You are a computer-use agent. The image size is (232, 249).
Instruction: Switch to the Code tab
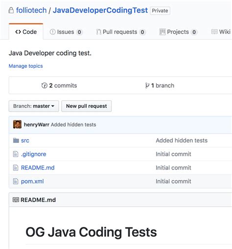pyautogui.click(x=26, y=32)
